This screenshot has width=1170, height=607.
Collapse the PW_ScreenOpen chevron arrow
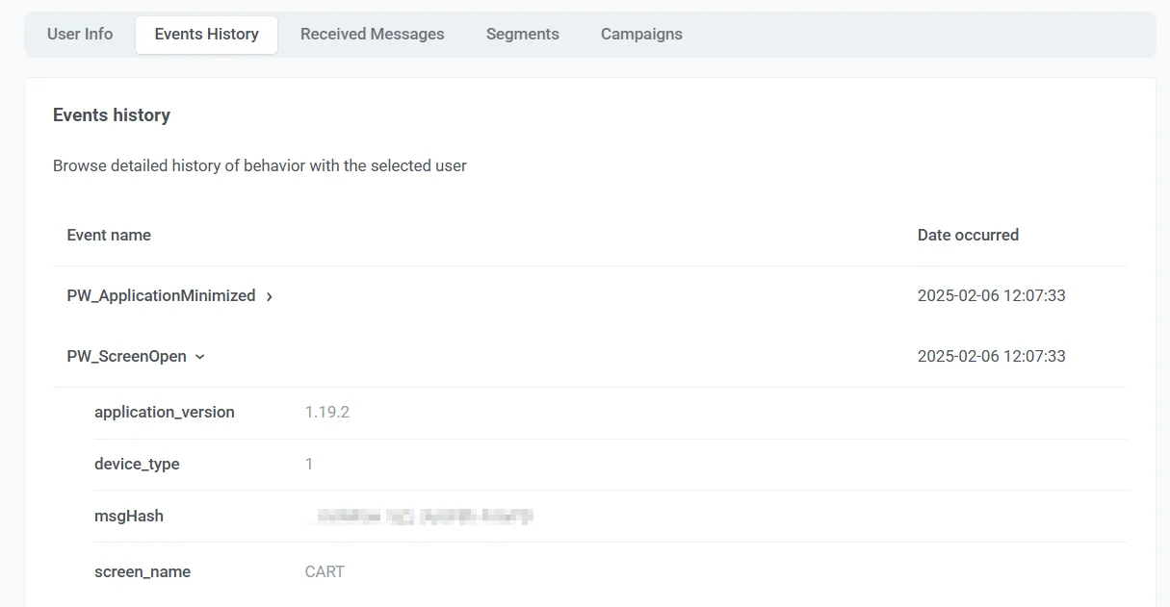click(200, 357)
